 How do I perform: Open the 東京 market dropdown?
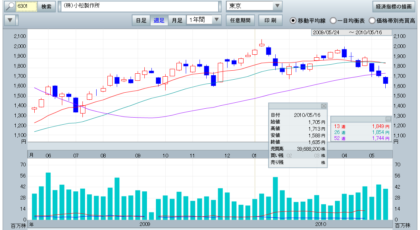coord(277,6)
